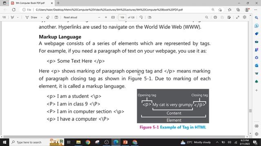Open browser Collections
261x146 pixels.
238,10
